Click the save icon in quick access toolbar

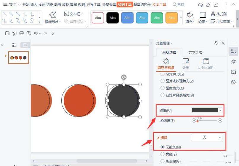[7, 33]
